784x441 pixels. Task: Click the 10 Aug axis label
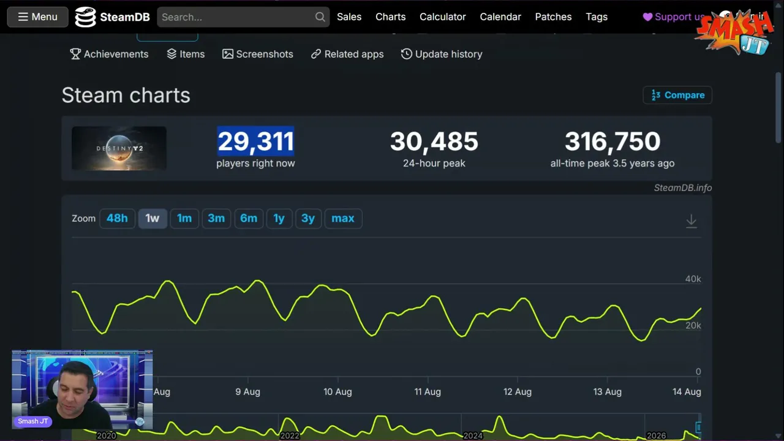337,391
